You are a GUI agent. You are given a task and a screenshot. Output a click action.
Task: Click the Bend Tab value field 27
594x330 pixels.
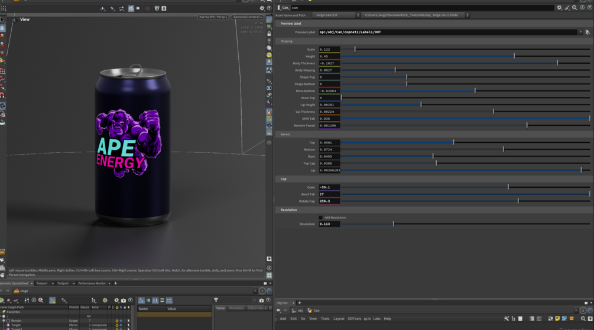(x=329, y=194)
